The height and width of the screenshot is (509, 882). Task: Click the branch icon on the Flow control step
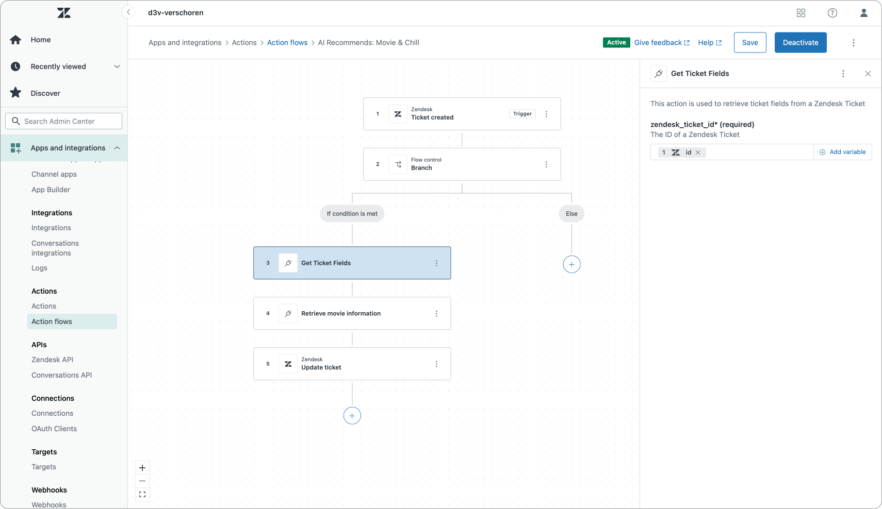click(398, 164)
